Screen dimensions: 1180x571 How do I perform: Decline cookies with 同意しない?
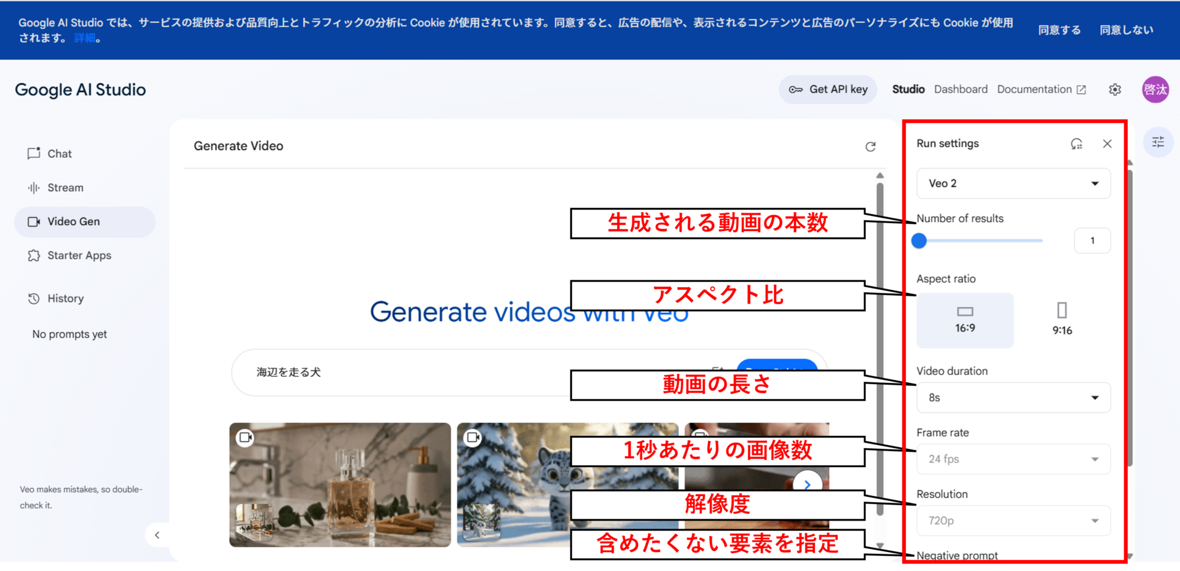pos(1127,30)
